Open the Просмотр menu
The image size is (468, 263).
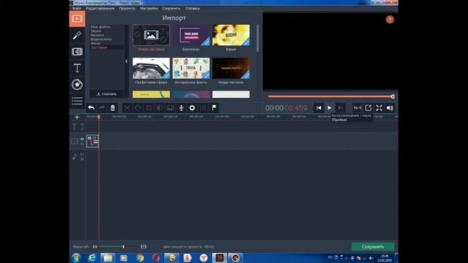[x=127, y=8]
